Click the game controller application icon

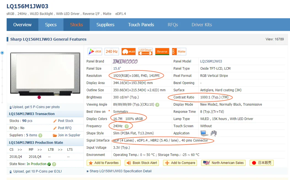(x=214, y=133)
